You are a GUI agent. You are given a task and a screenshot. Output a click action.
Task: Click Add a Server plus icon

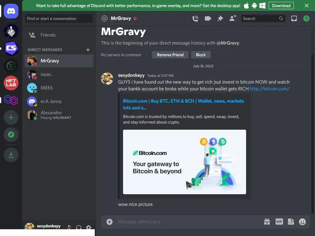(x=11, y=117)
